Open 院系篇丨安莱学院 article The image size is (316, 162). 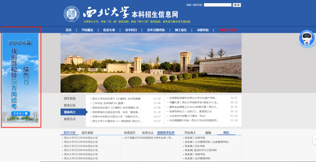pyautogui.click(x=195, y=138)
